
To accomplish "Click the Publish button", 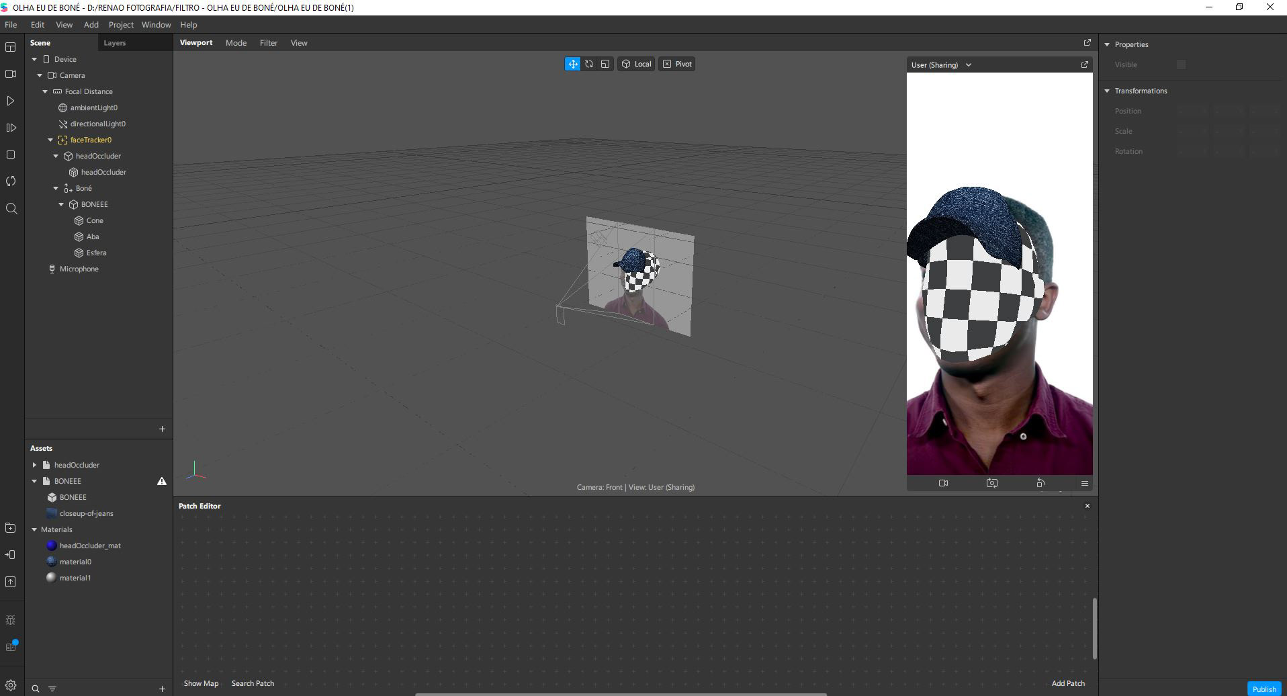I will (1263, 689).
